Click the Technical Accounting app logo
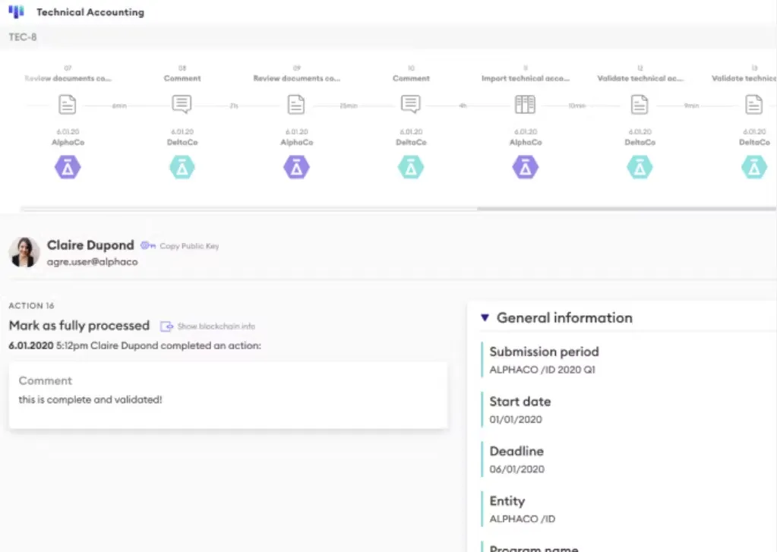 [x=16, y=12]
